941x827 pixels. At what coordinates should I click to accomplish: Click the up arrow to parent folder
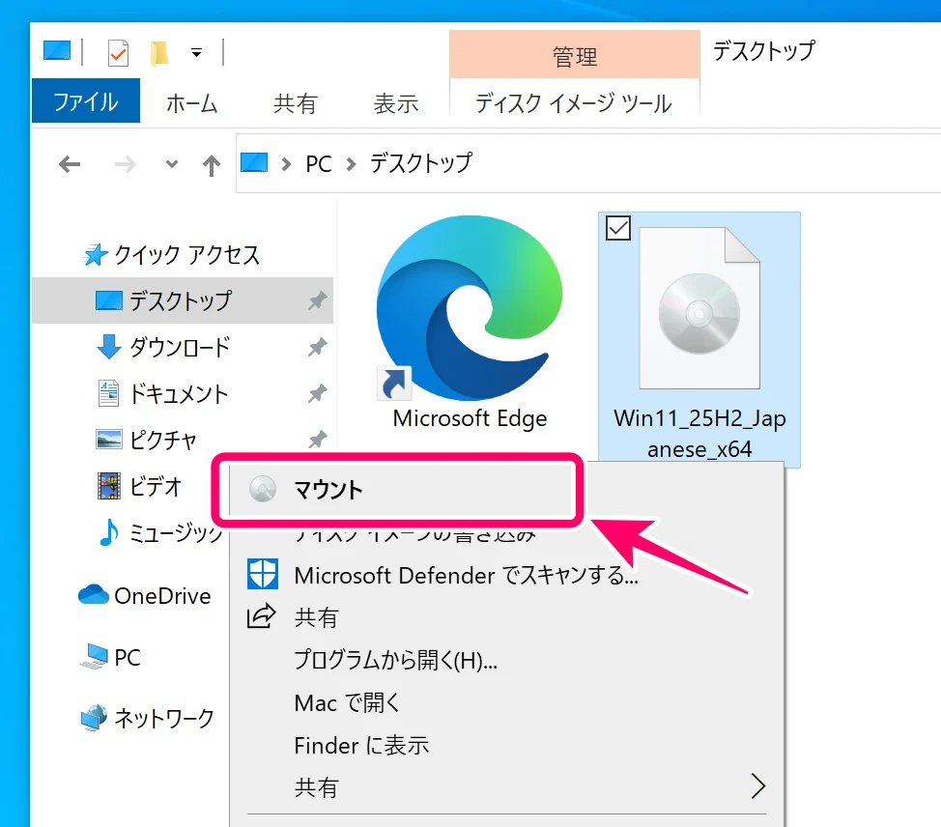point(211,164)
